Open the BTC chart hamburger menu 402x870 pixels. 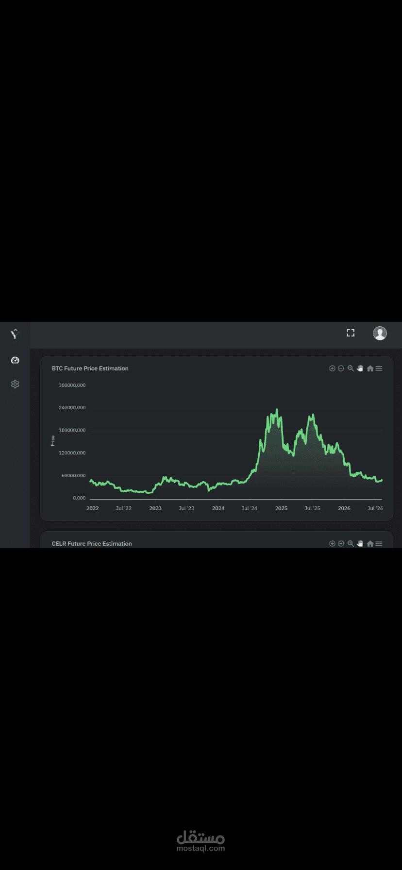pos(379,368)
